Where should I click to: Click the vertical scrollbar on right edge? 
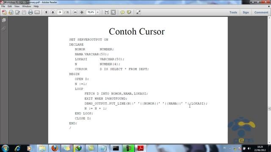[269, 80]
